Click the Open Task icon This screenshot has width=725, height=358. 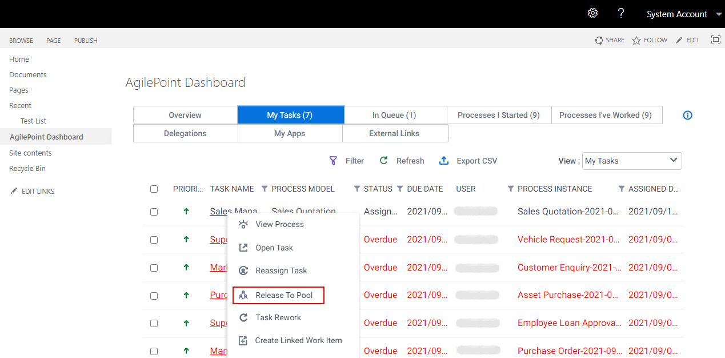tap(243, 248)
